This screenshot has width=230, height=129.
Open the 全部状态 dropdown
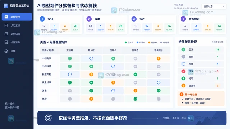[x=214, y=6]
